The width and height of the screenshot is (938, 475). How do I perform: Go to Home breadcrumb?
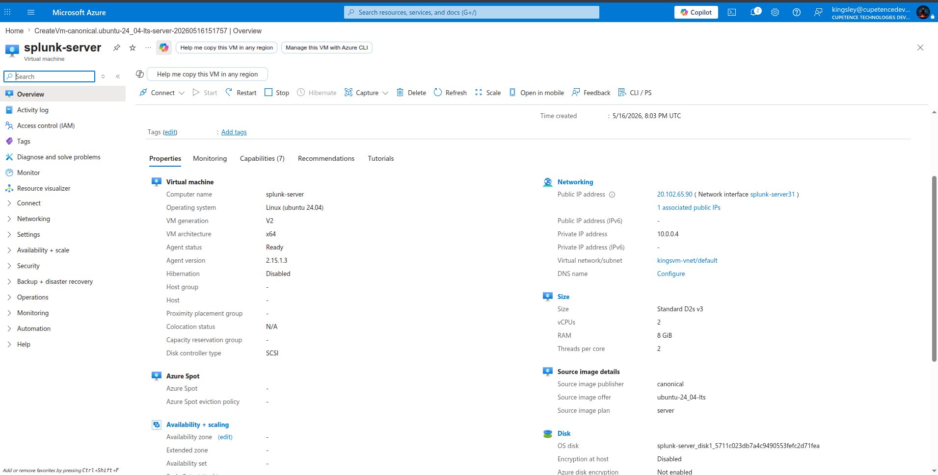(14, 31)
